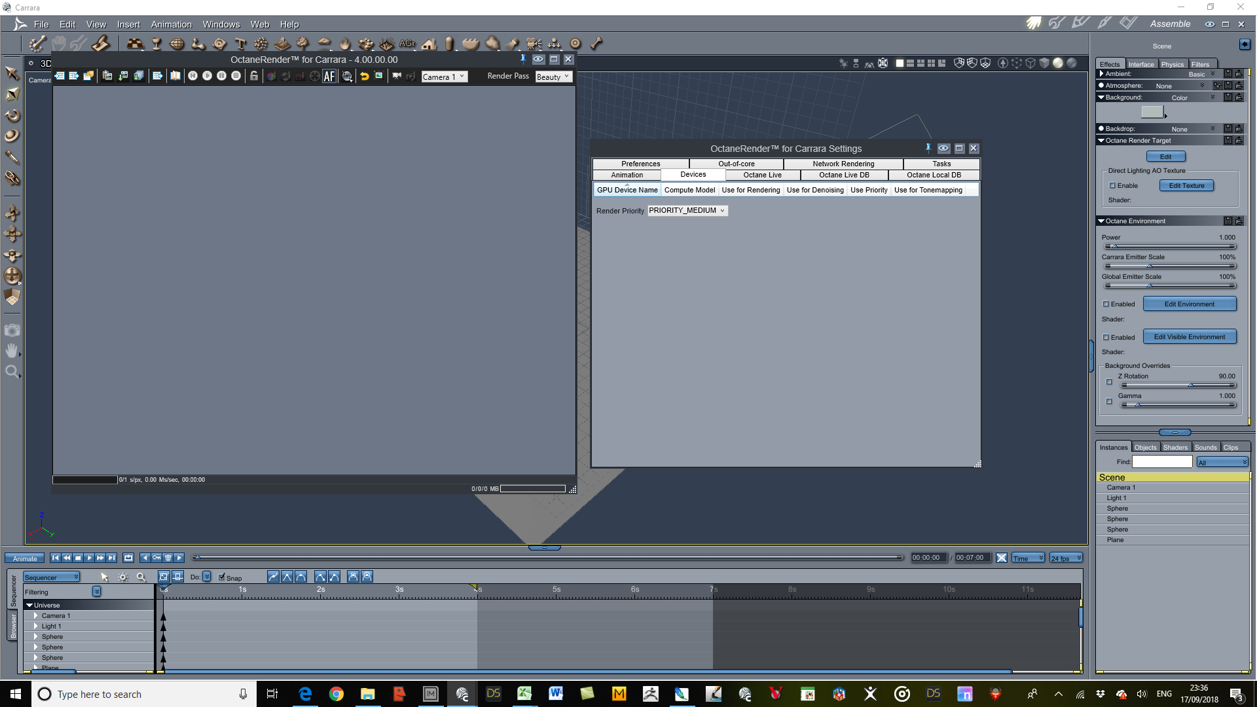Click the Find input field

coord(1161,462)
